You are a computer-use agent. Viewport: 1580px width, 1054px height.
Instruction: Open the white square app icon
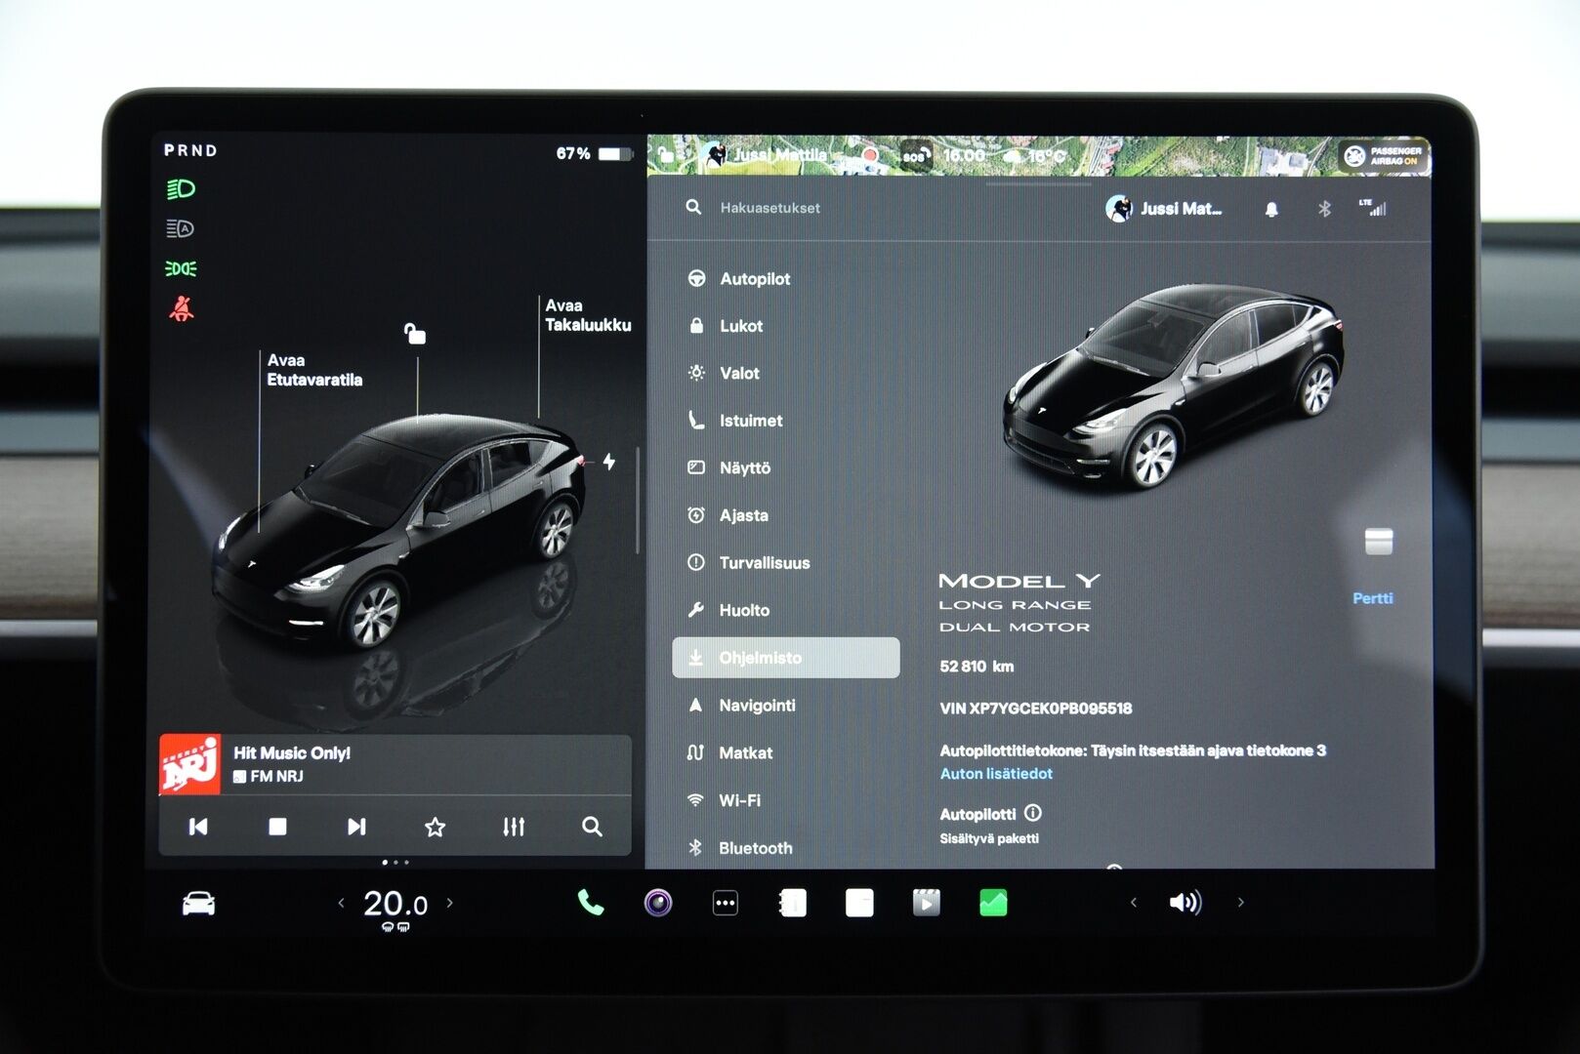click(x=859, y=903)
